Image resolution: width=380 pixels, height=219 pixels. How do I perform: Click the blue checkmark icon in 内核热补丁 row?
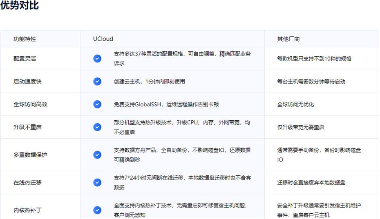97,210
